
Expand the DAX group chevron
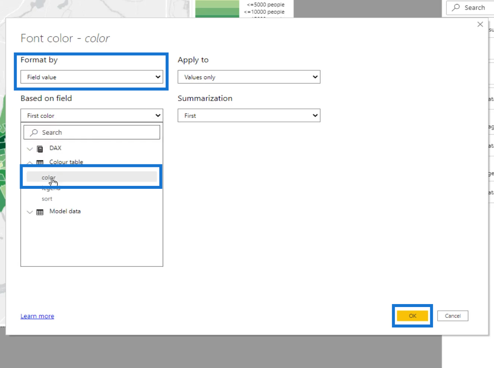pos(30,149)
